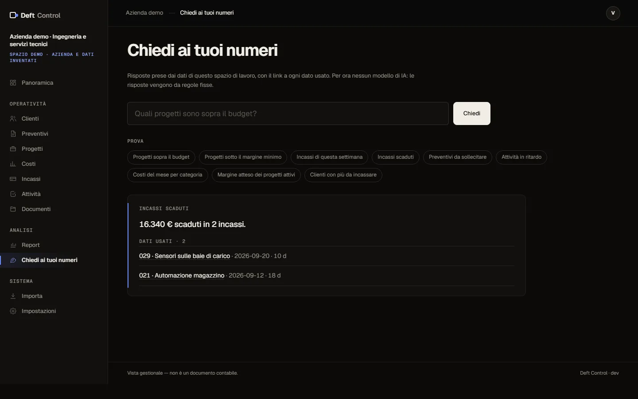Select the Clienti people icon
Screen dimensions: 638x399
click(13, 119)
